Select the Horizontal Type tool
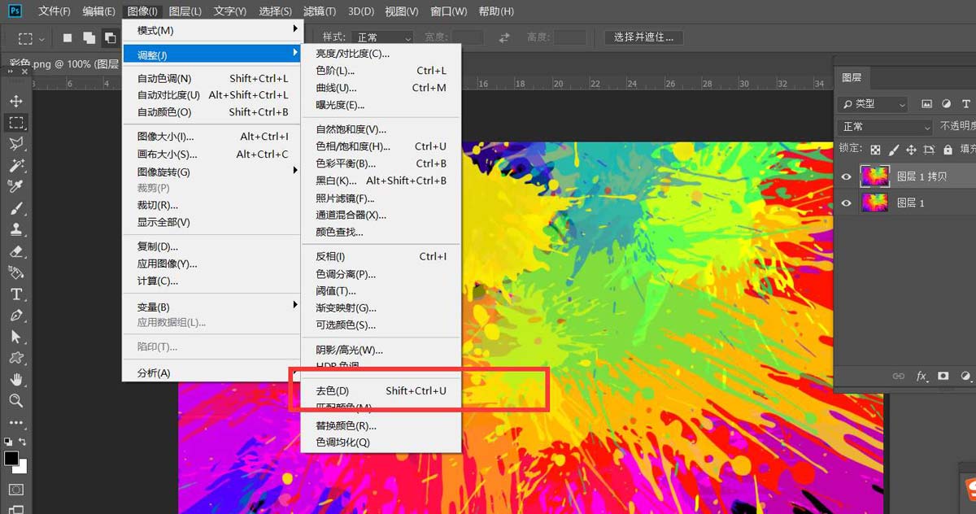Viewport: 976px width, 514px height. pos(15,294)
